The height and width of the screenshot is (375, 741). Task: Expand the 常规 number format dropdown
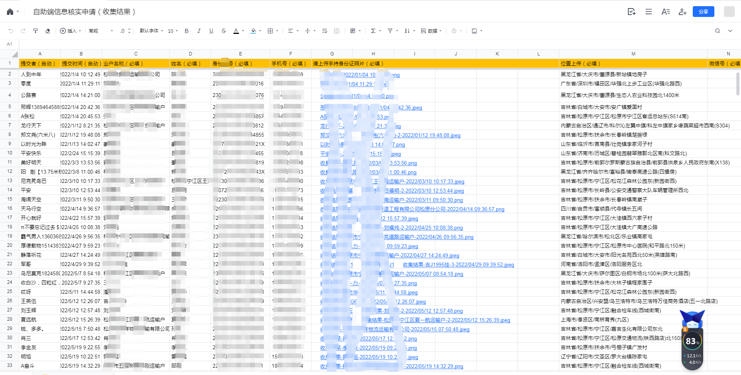(x=101, y=31)
